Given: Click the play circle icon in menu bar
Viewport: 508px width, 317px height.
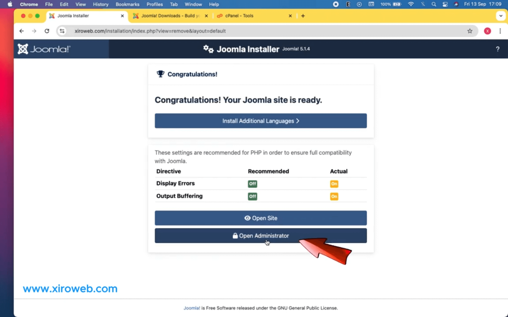Looking at the screenshot, I should [359, 4].
